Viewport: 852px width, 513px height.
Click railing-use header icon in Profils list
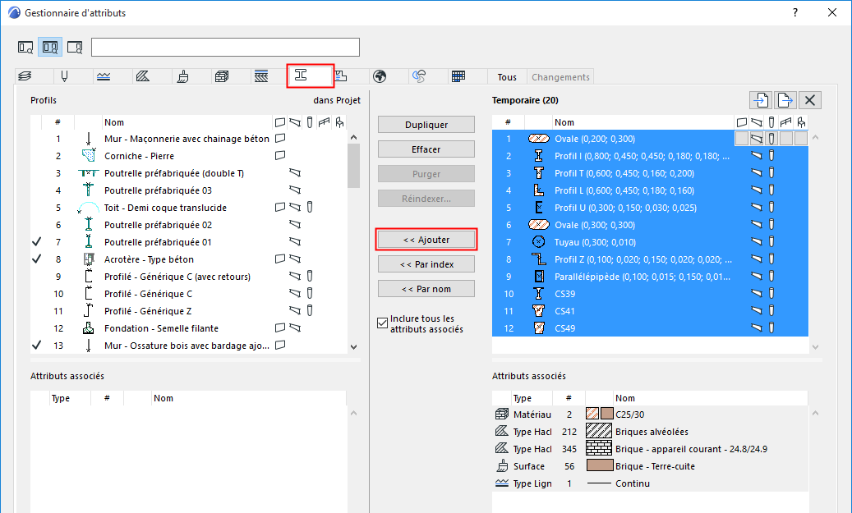point(325,122)
